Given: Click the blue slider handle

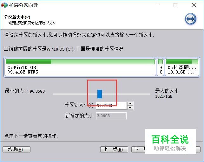Looking at the screenshot, I should (100, 94).
